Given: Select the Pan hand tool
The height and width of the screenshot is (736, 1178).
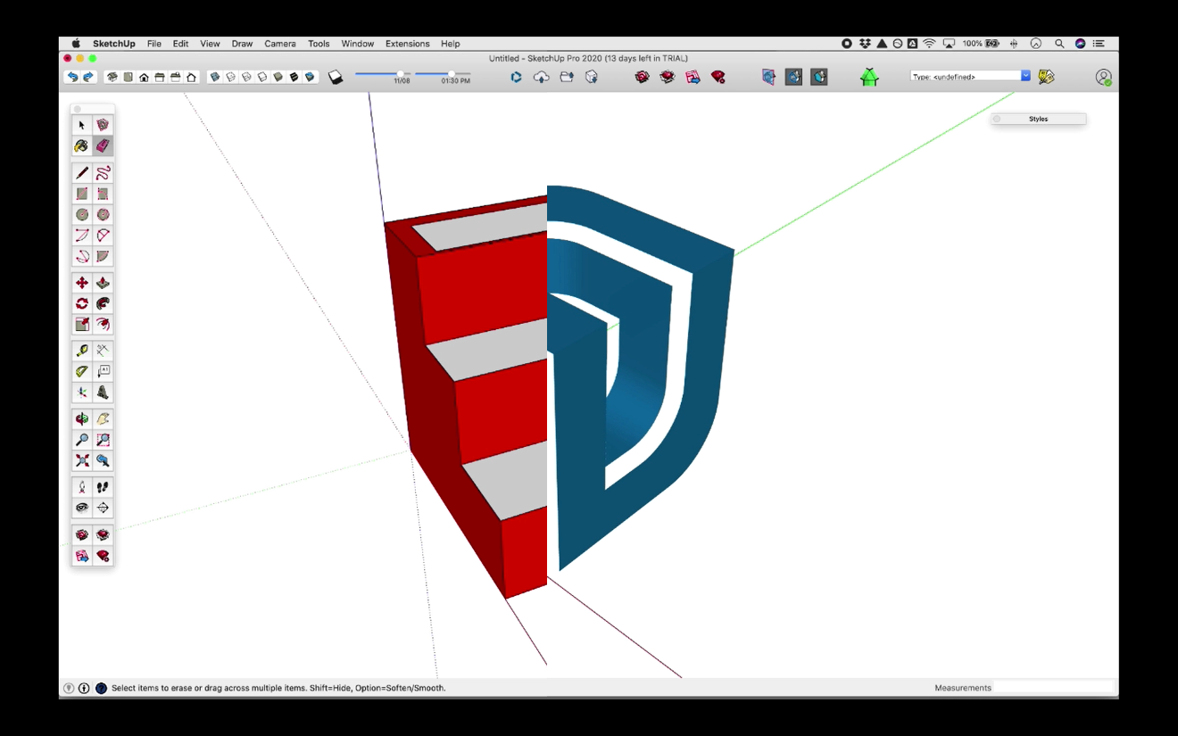Looking at the screenshot, I should [103, 418].
